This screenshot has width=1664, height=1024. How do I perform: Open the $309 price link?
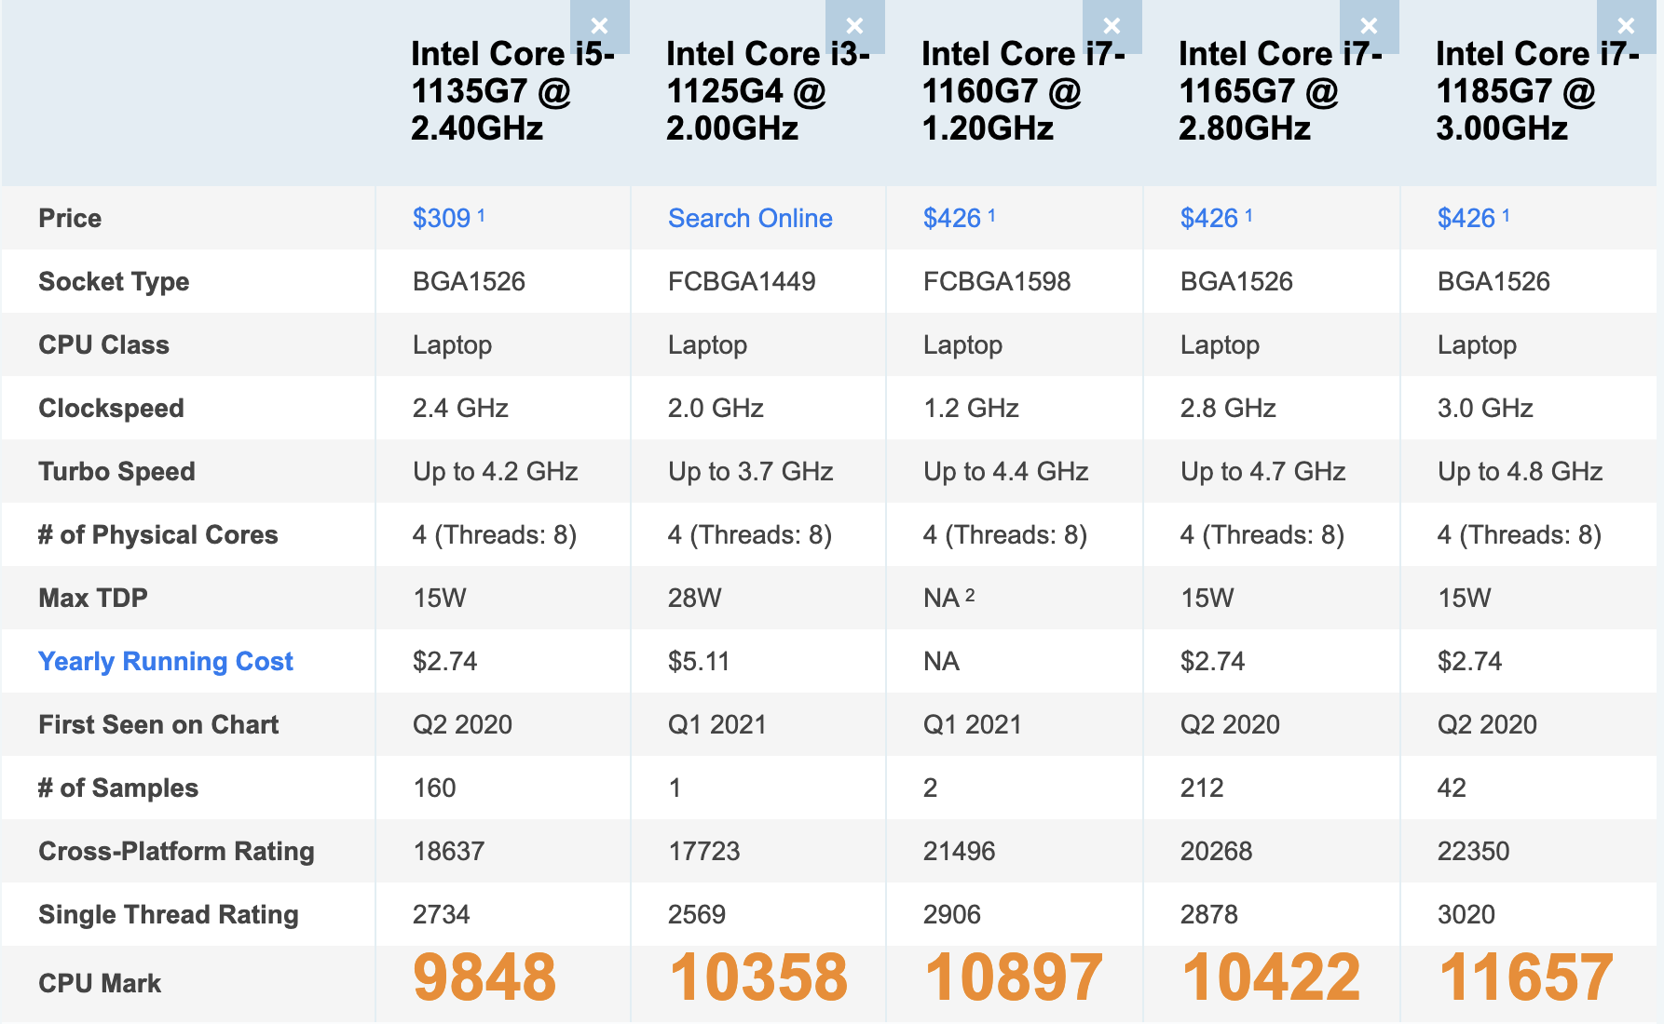[x=442, y=218]
